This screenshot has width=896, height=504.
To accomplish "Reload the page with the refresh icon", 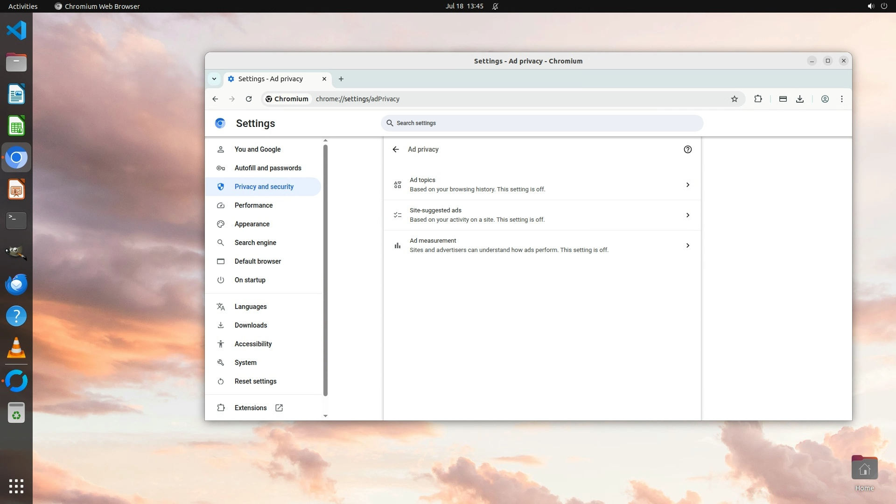I will 249,99.
